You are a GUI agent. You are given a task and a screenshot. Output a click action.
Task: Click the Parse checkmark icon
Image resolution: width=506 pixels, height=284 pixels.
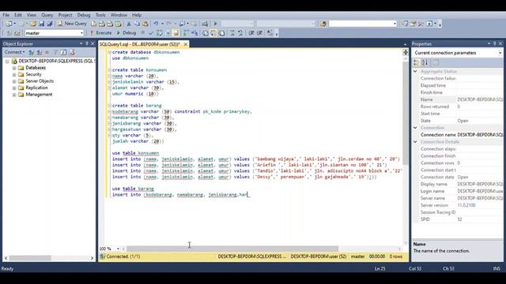tap(151, 33)
